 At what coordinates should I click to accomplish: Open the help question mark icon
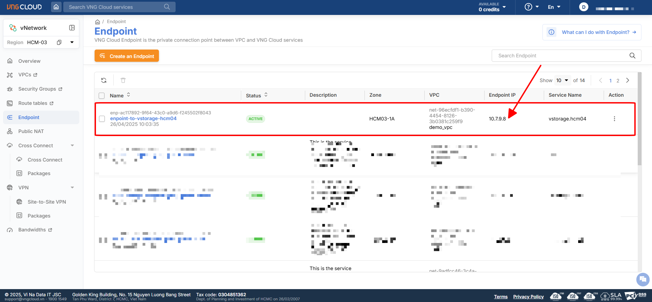528,7
